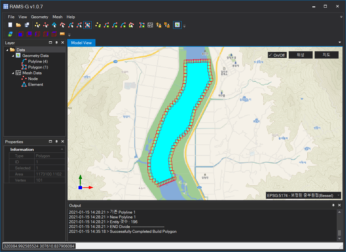This screenshot has height=252, width=346.
Task: Open the Mesh menu
Action: (57, 17)
